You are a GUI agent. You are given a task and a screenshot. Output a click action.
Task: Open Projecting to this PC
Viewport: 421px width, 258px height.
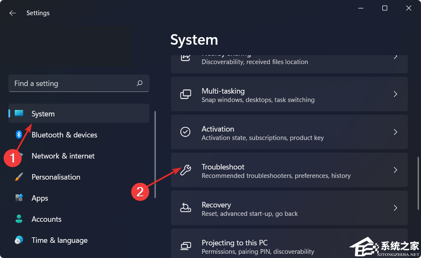[x=234, y=243]
